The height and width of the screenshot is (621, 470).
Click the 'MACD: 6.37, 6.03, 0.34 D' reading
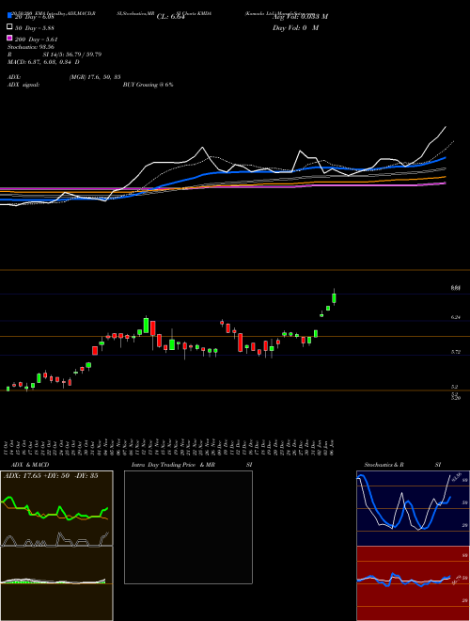(x=43, y=62)
